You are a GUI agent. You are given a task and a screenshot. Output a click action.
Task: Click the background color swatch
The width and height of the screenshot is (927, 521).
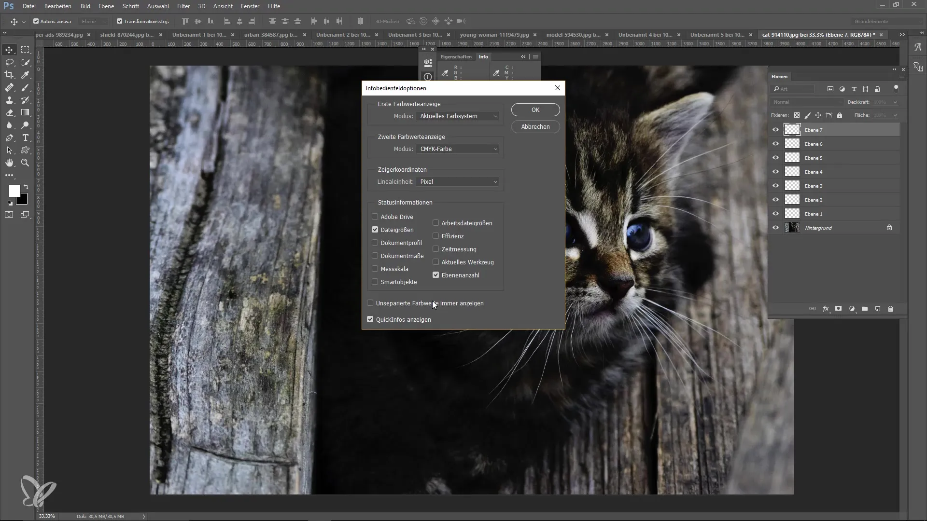click(x=23, y=200)
